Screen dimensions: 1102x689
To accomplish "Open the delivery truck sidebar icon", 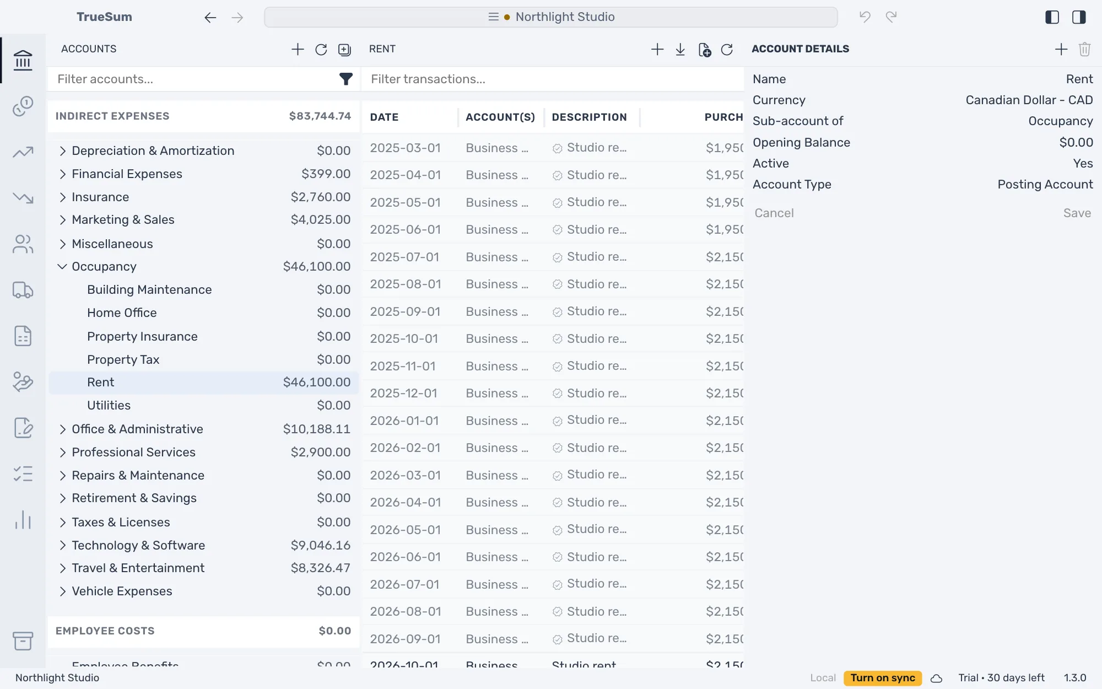I will pos(23,290).
